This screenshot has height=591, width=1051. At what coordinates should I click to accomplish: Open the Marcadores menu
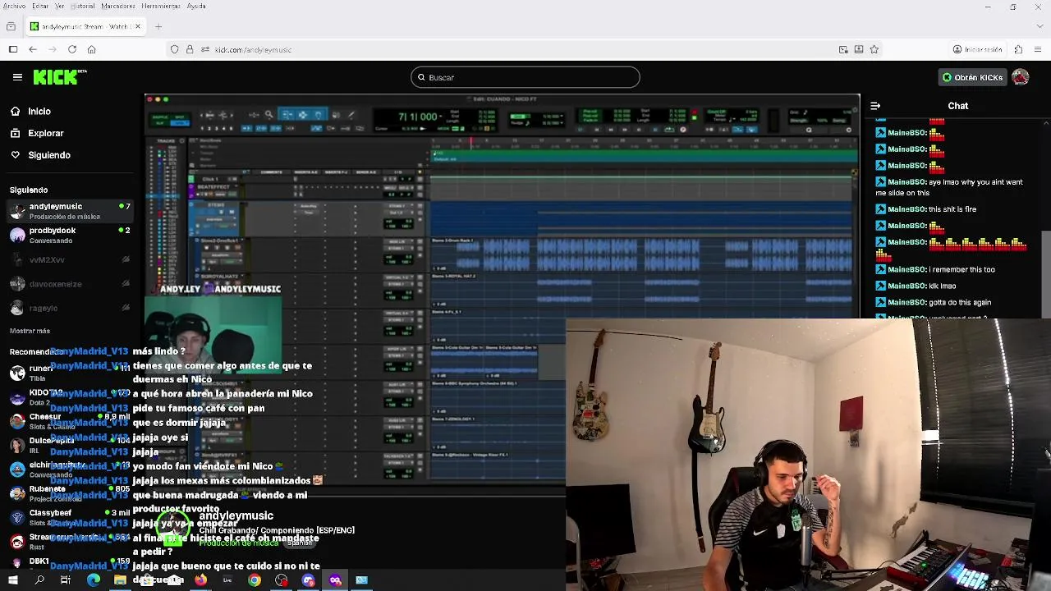coord(118,6)
